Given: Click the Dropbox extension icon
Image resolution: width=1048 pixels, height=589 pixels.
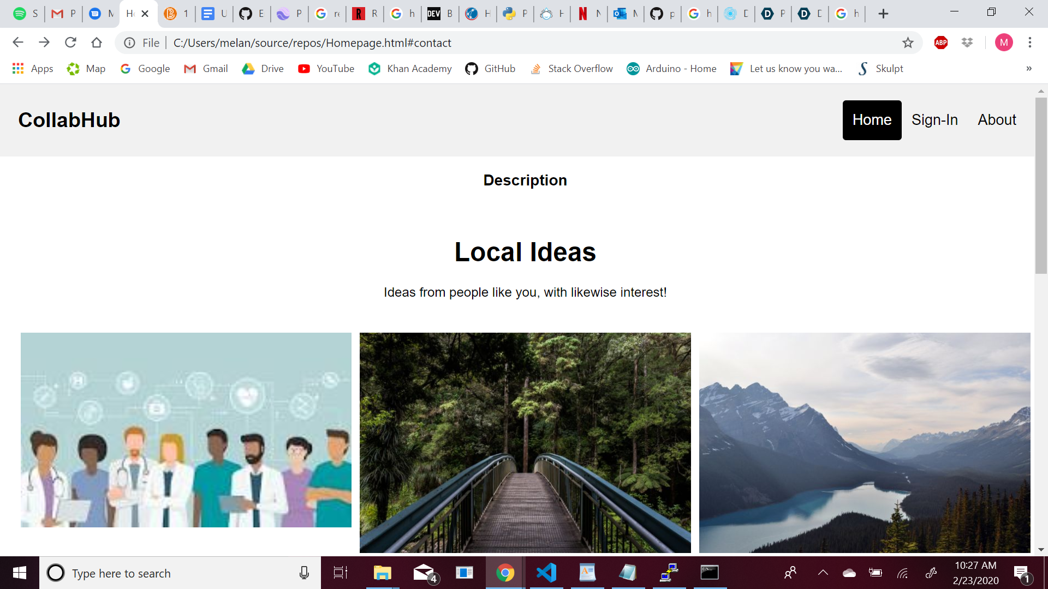Looking at the screenshot, I should (967, 43).
